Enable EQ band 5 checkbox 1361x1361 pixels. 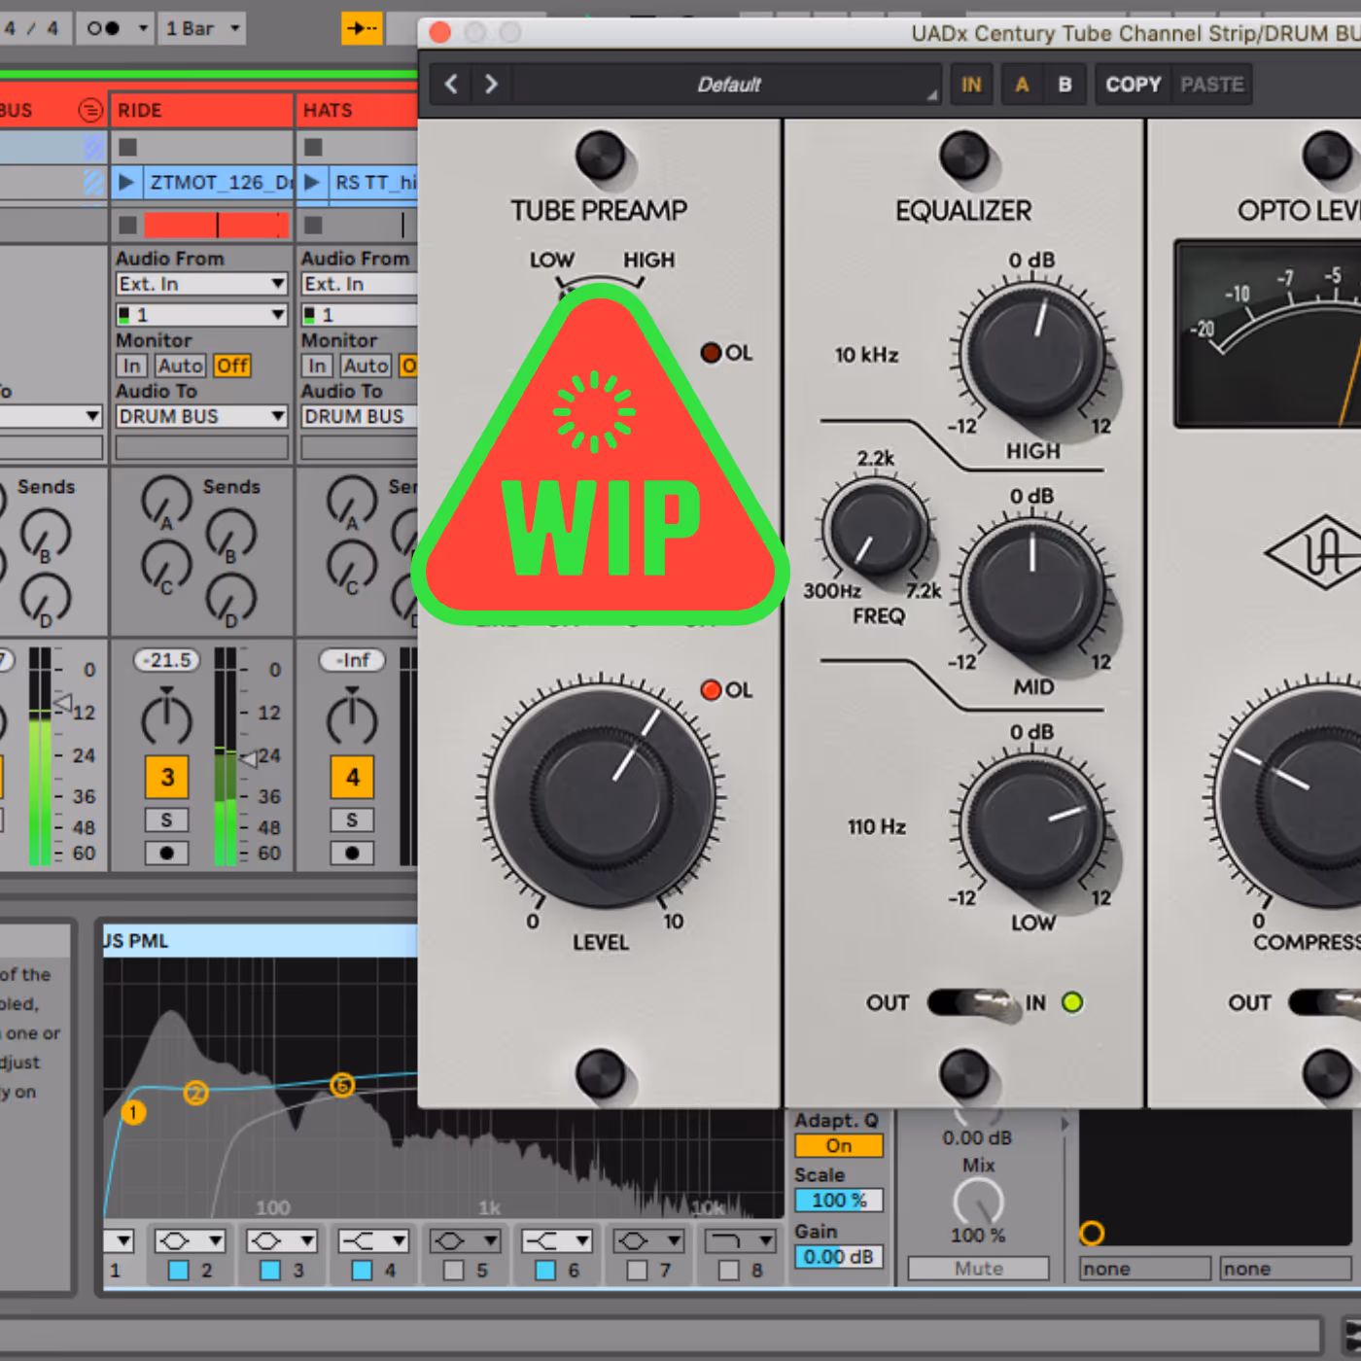tap(454, 1270)
